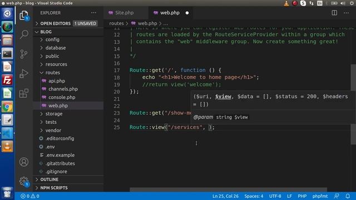This screenshot has height=200, width=356.
Task: Open system volume indicator in top bar
Action: (343, 3)
